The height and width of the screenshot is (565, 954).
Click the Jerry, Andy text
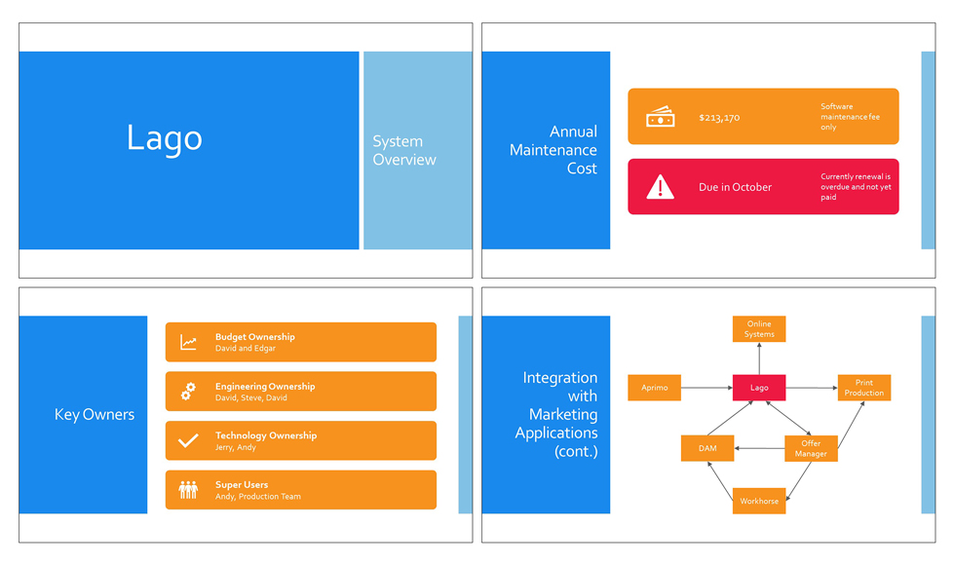[236, 447]
